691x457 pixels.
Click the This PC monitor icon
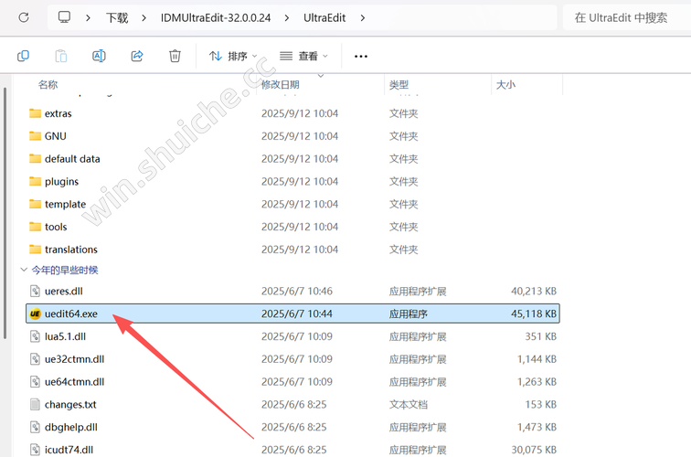(64, 17)
